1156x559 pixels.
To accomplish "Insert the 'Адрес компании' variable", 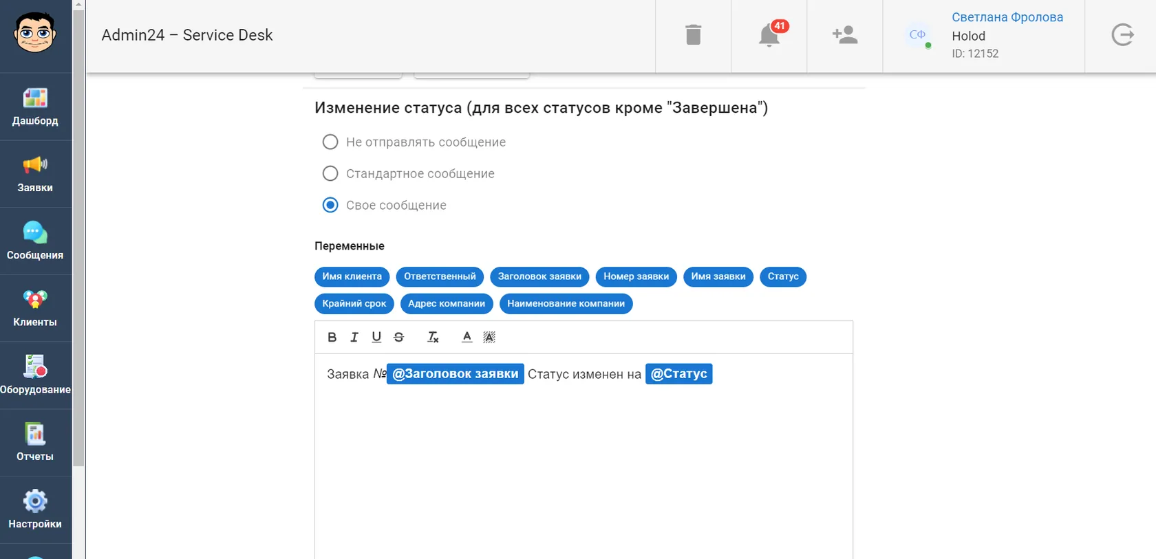I will pyautogui.click(x=447, y=304).
